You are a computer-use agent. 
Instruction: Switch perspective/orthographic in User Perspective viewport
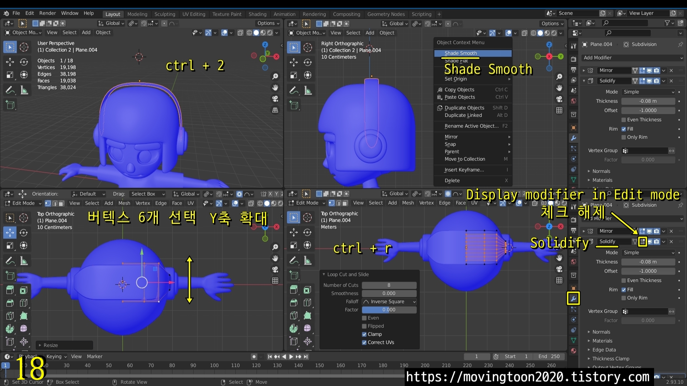pyautogui.click(x=275, y=110)
